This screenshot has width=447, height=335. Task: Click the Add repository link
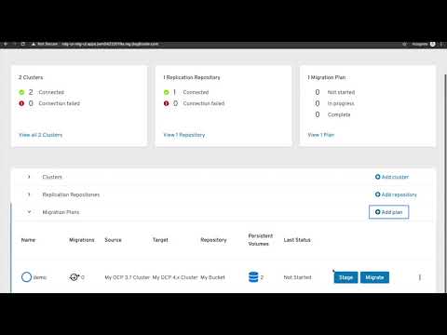point(396,194)
